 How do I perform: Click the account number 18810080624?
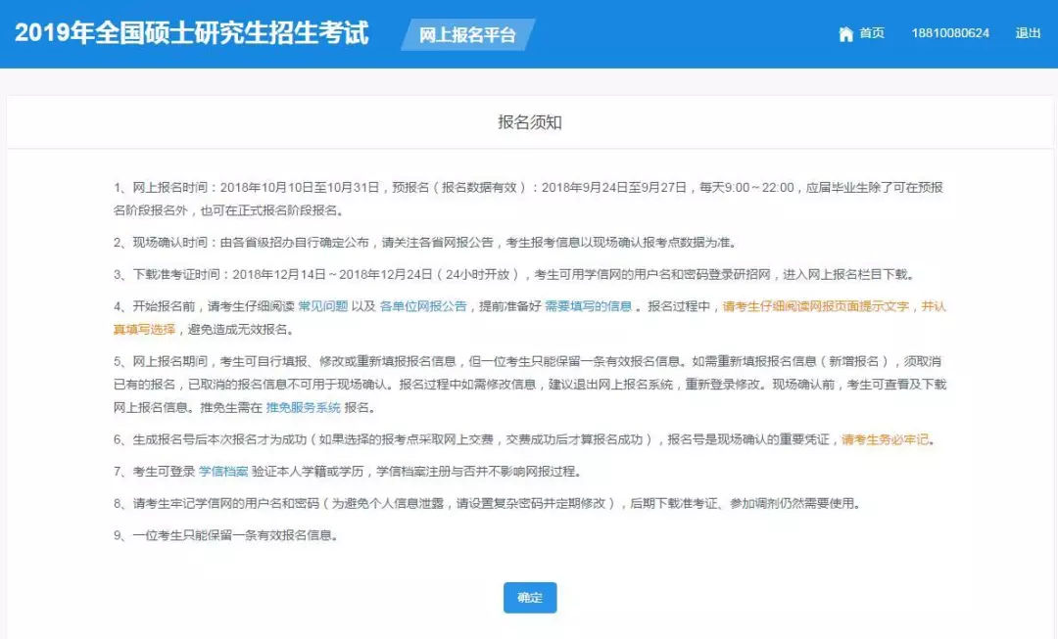950,33
